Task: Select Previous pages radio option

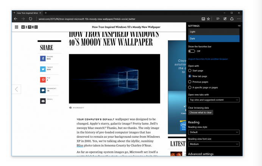Action: (x=190, y=82)
